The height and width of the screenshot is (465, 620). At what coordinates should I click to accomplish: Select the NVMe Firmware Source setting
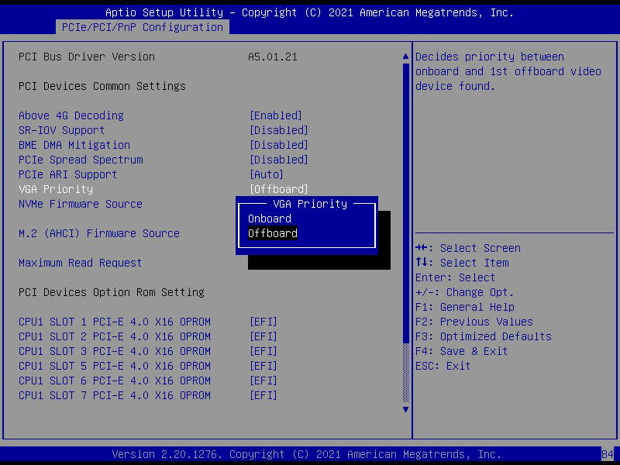coord(81,204)
